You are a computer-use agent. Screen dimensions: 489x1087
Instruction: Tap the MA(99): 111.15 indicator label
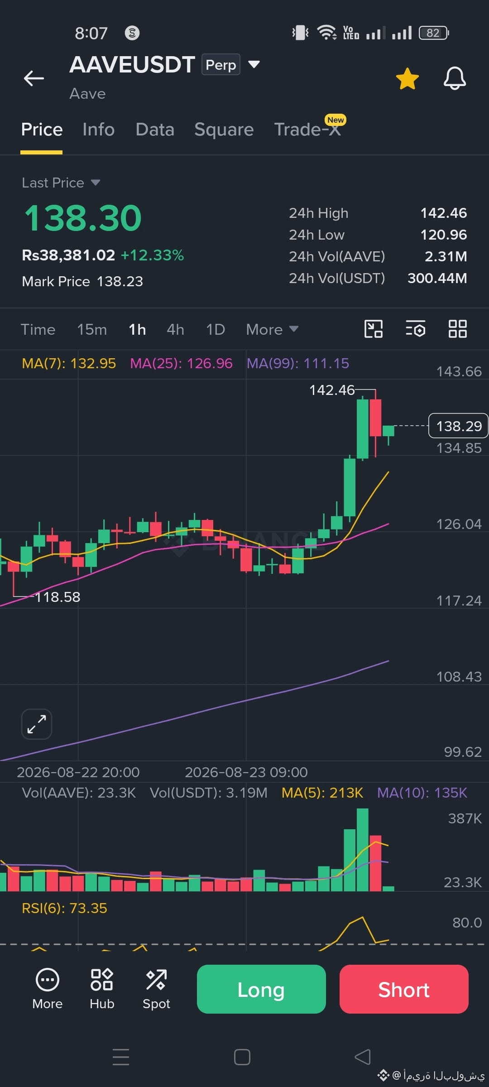[298, 363]
